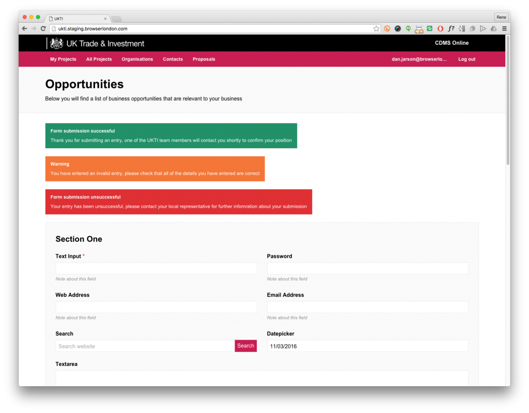The image size is (529, 413).
Task: Click the Datepicker label
Action: coord(281,333)
